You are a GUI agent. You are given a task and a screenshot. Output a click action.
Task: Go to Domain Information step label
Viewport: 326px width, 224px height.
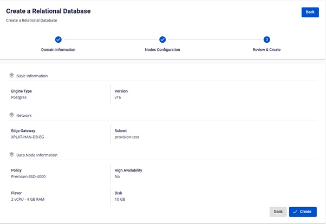58,50
